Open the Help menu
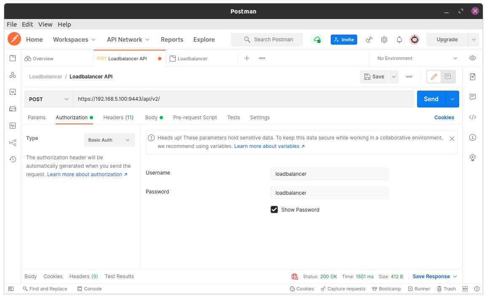The width and height of the screenshot is (487, 298). [64, 24]
